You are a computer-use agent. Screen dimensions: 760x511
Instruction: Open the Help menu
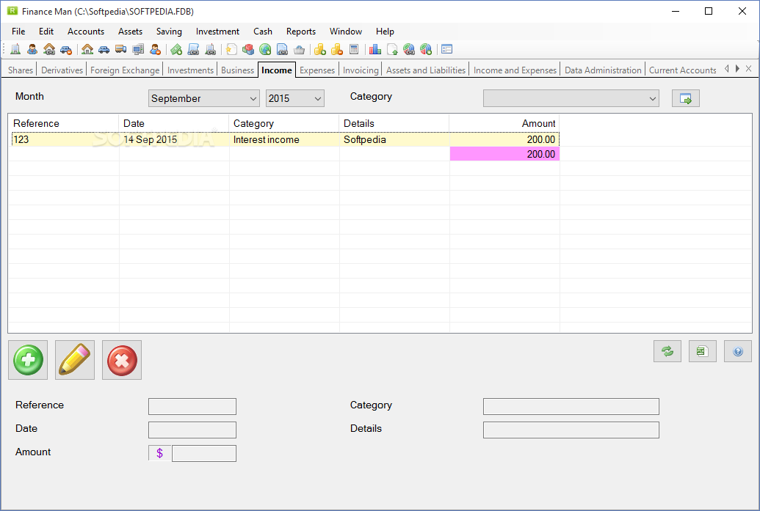coord(385,32)
